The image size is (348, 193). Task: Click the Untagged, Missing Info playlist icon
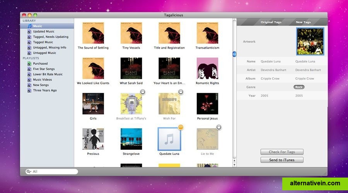pos(29,47)
